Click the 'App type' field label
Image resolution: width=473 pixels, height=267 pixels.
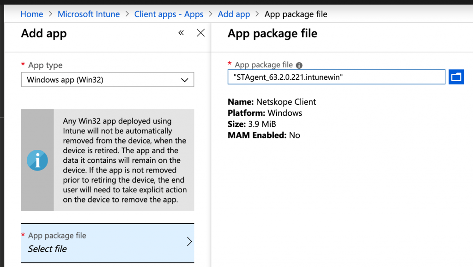point(45,65)
